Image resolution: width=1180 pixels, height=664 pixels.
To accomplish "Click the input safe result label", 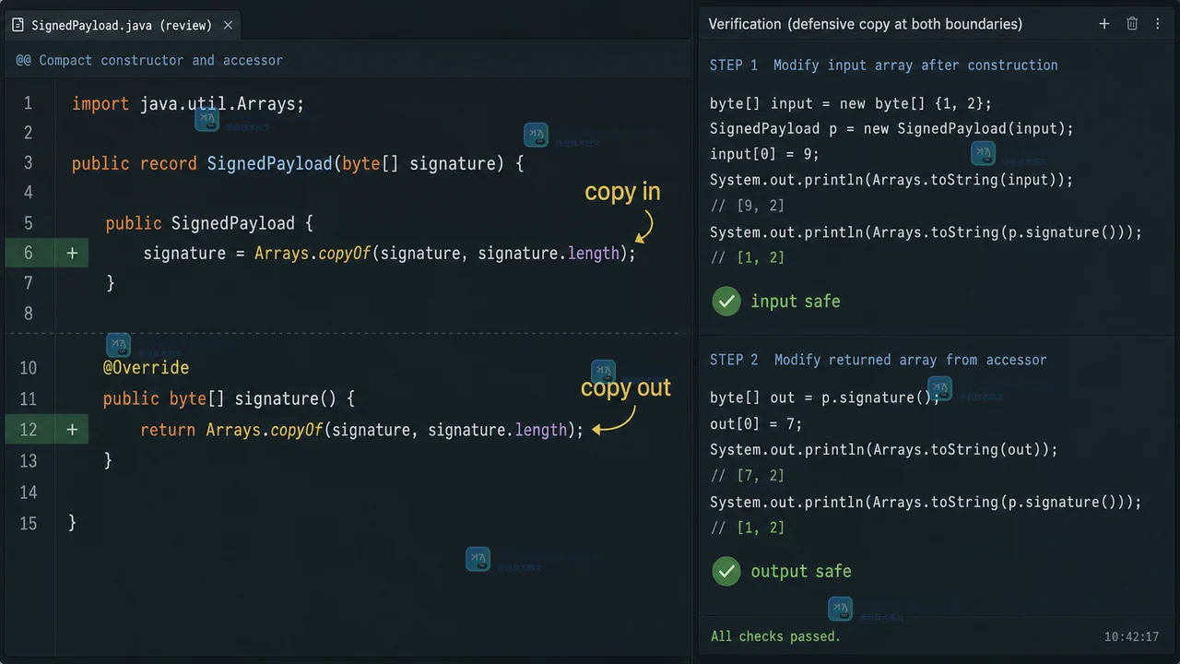I will (796, 302).
